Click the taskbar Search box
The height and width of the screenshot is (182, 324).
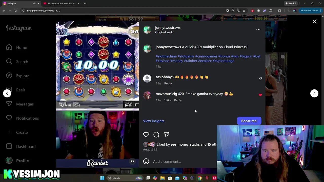click(125, 178)
